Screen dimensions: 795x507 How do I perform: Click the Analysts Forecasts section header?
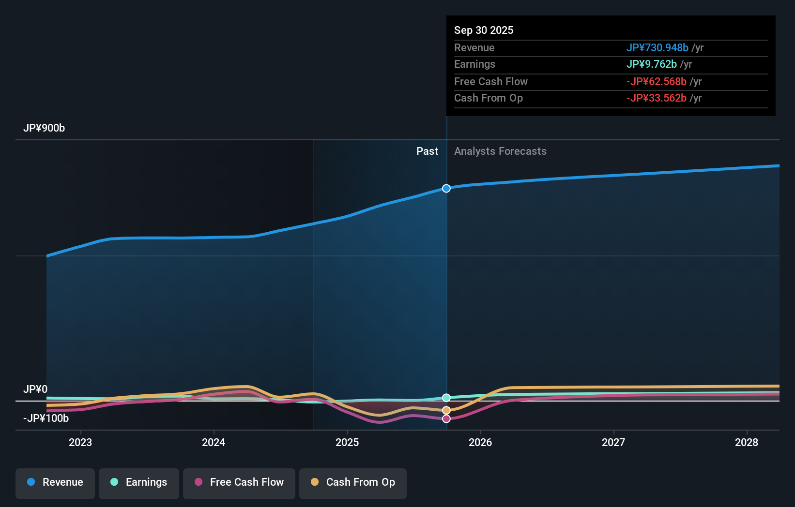(500, 151)
